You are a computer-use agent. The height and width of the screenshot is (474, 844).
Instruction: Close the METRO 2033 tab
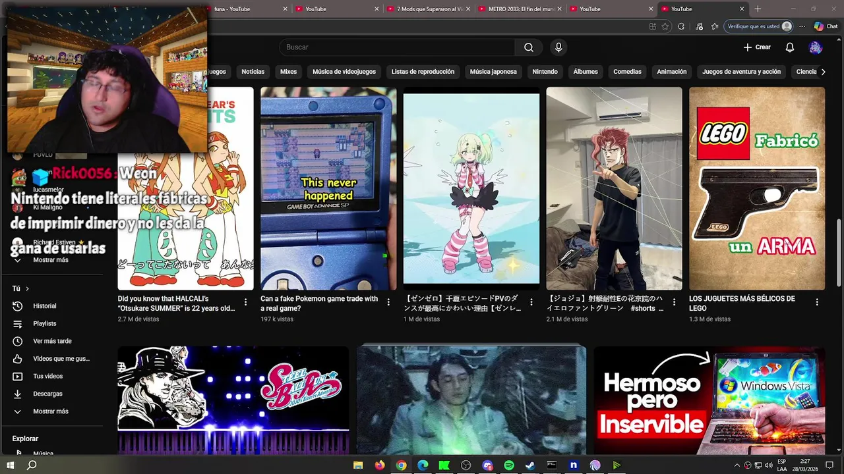click(x=559, y=9)
